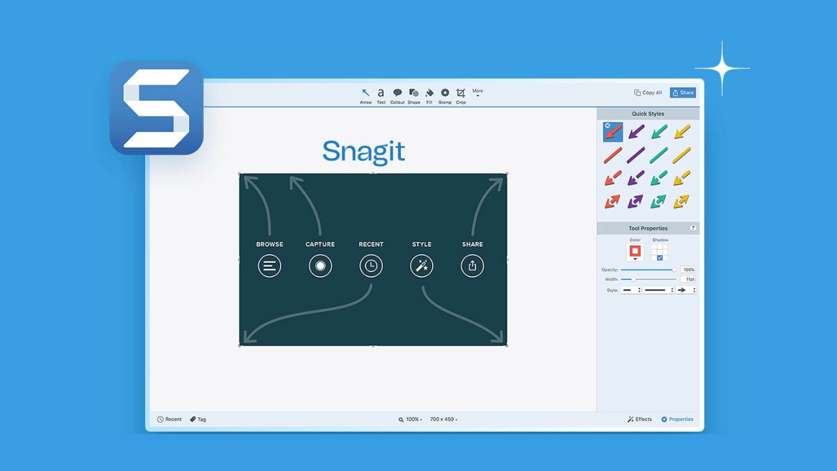Click the Share icon in canvas image
This screenshot has width=837, height=471.
472,266
